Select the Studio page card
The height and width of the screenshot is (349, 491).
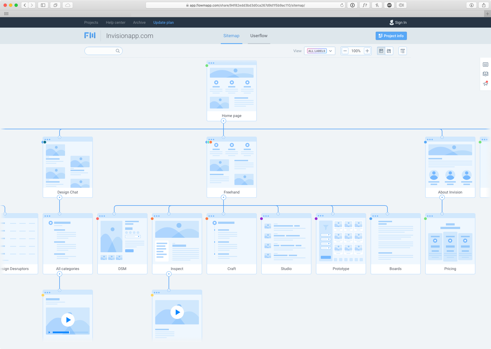click(x=286, y=244)
